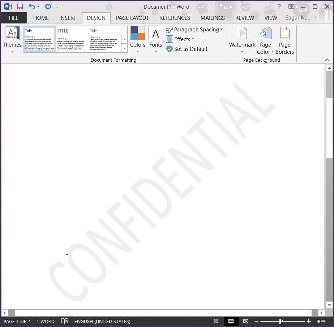
Task: Switch to the PAGE LAYOUT tab
Action: pyautogui.click(x=132, y=18)
